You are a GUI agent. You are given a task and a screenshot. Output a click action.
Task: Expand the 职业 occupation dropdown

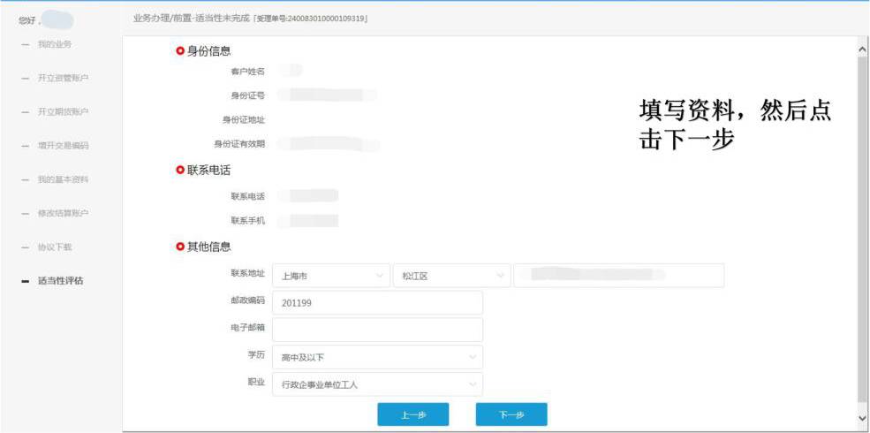coord(377,384)
